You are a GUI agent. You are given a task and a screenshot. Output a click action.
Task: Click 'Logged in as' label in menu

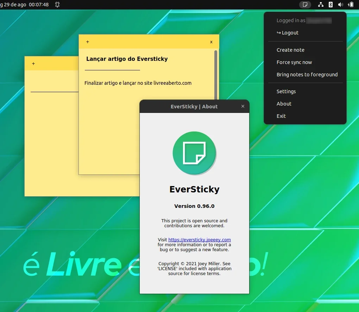(x=291, y=20)
